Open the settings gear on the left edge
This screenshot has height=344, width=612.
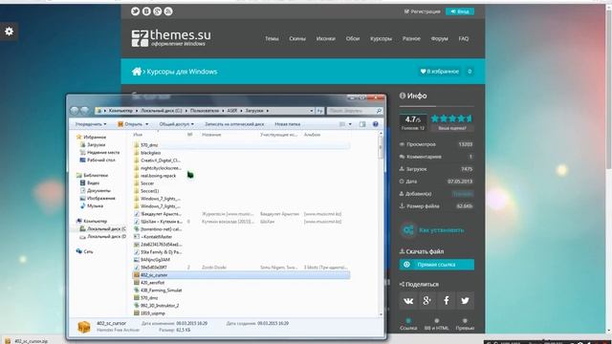point(9,32)
